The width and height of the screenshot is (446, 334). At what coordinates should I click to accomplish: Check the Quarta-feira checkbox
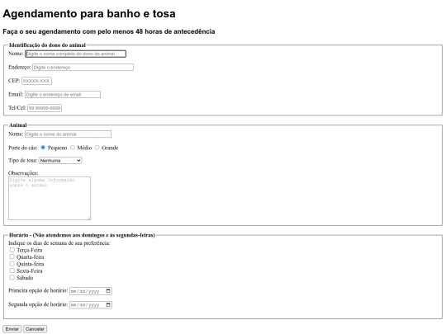coord(12,256)
